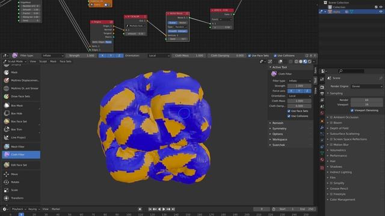The width and height of the screenshot is (385, 216).
Task: Open the Mask menu
Action: pos(53,61)
